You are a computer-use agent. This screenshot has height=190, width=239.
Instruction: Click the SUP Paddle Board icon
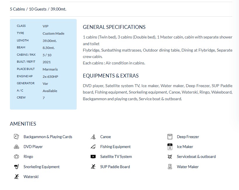(93, 167)
